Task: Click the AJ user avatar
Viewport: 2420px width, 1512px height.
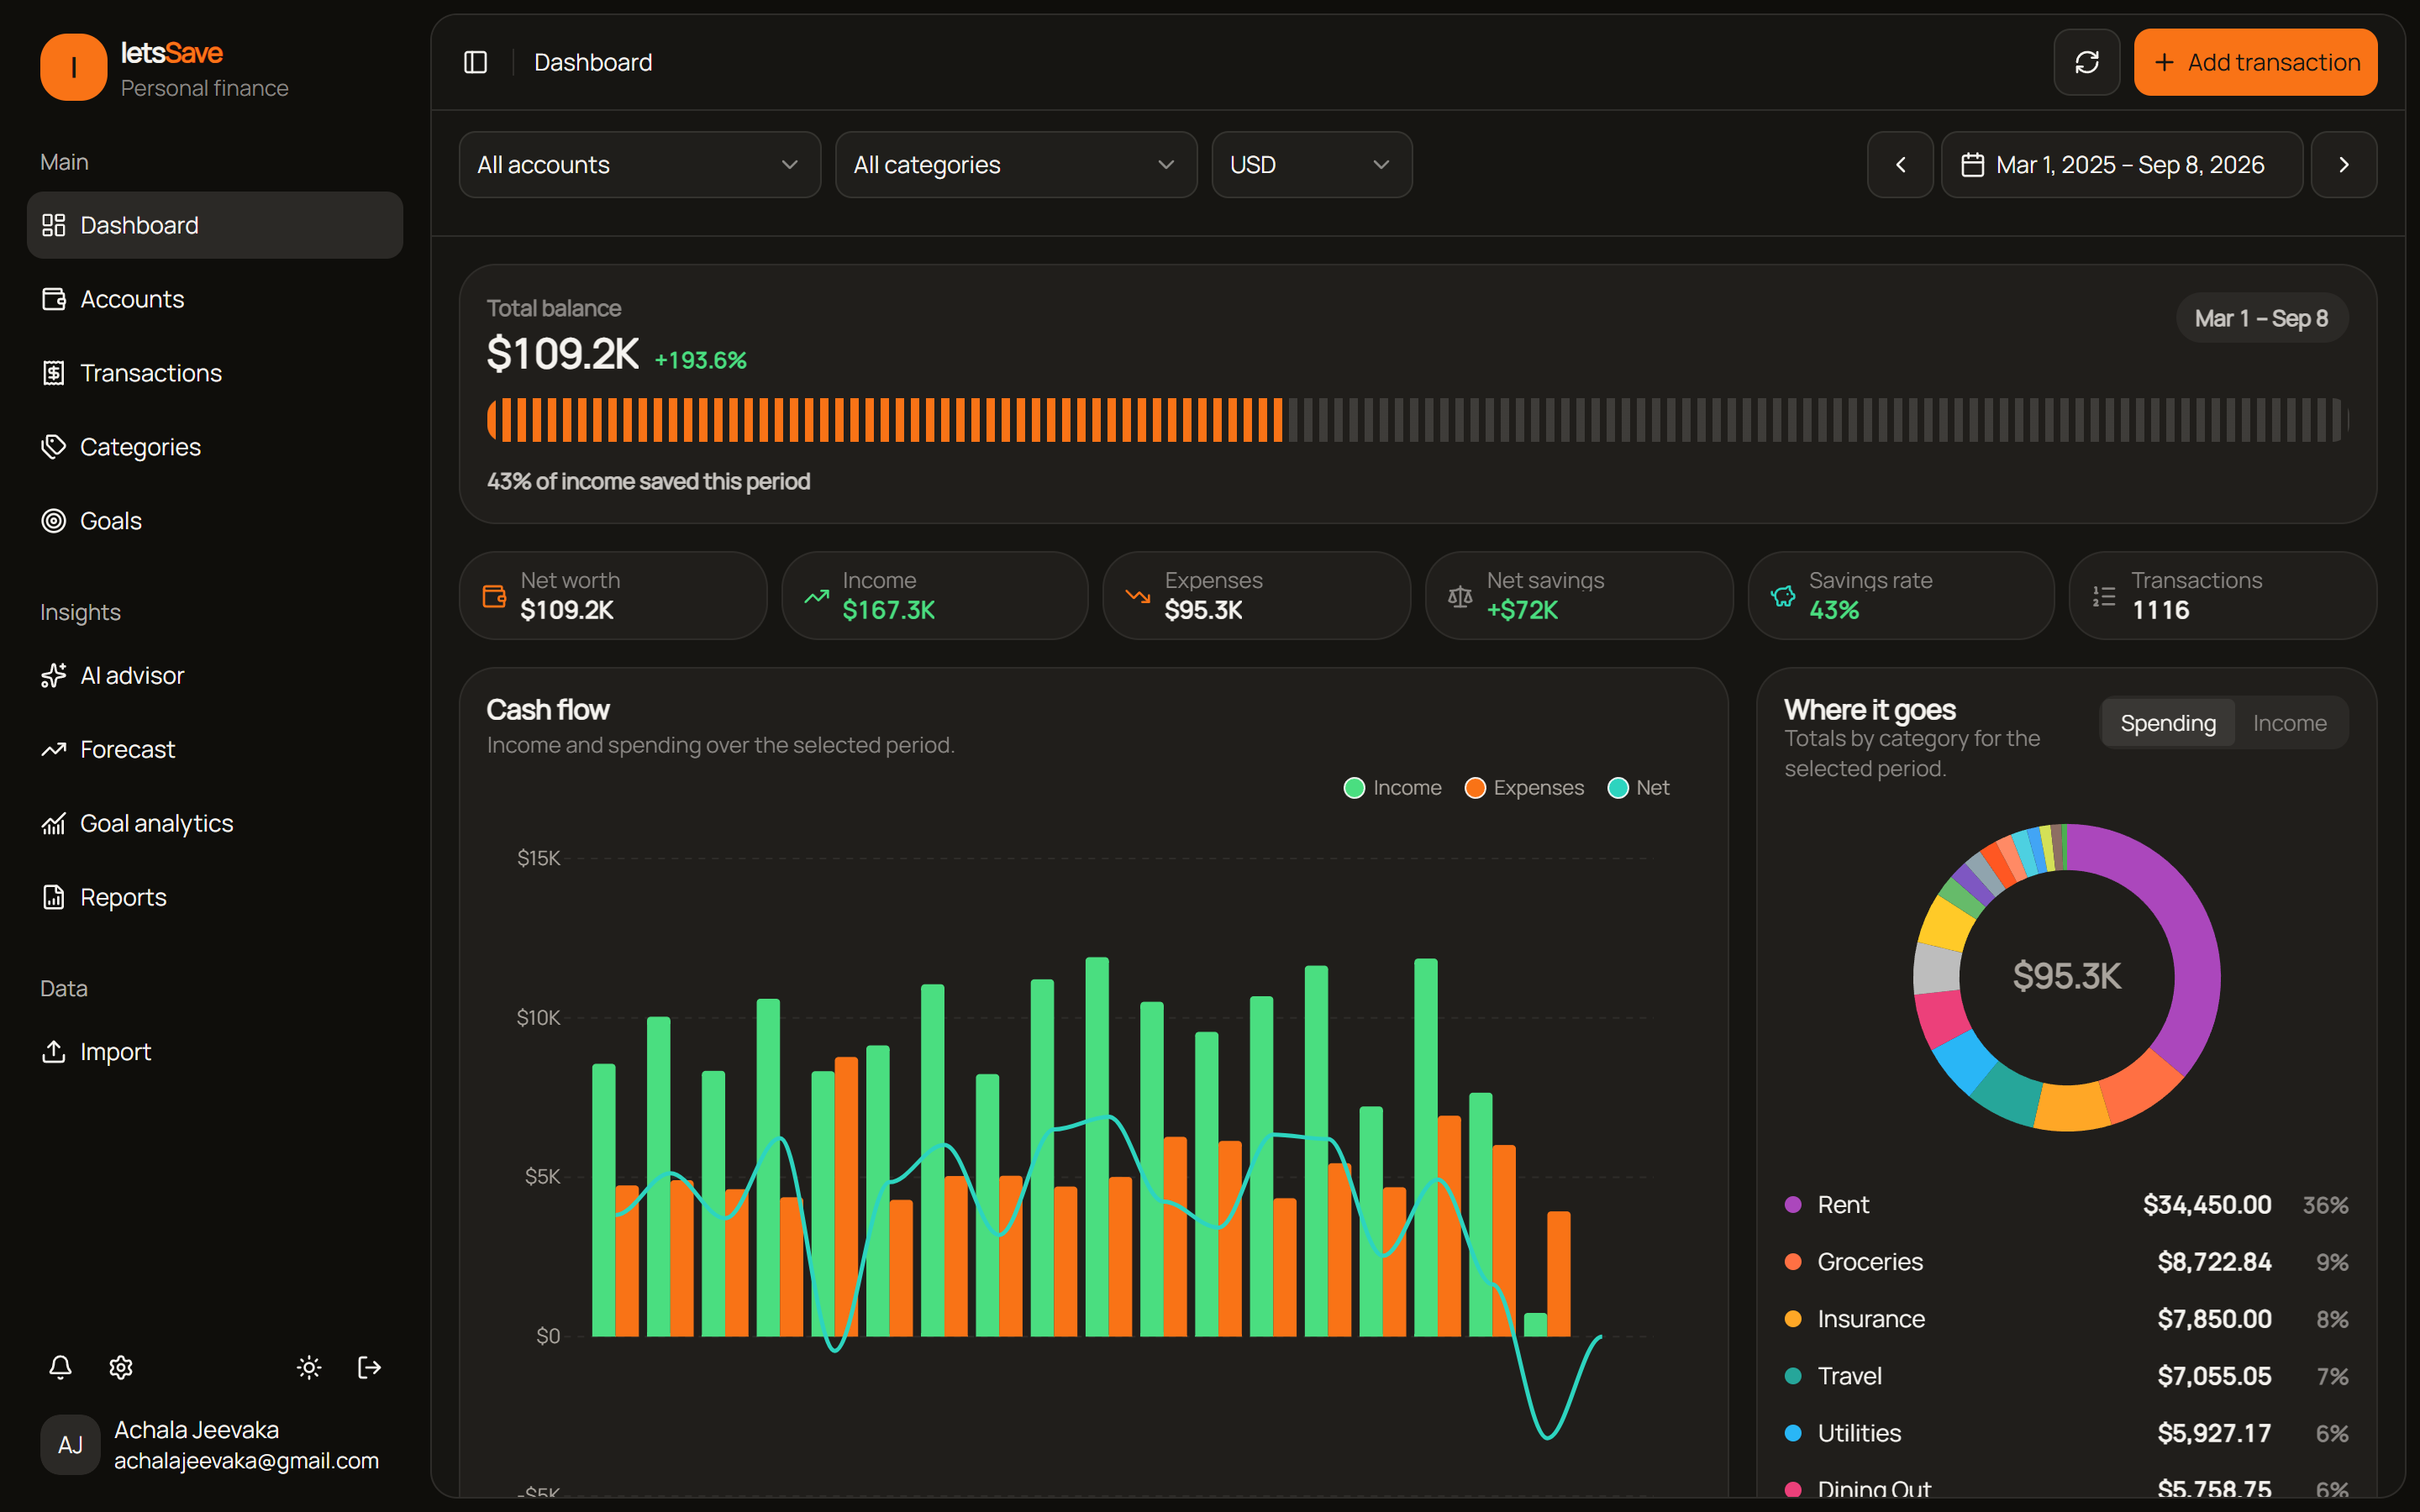Action: 70,1444
